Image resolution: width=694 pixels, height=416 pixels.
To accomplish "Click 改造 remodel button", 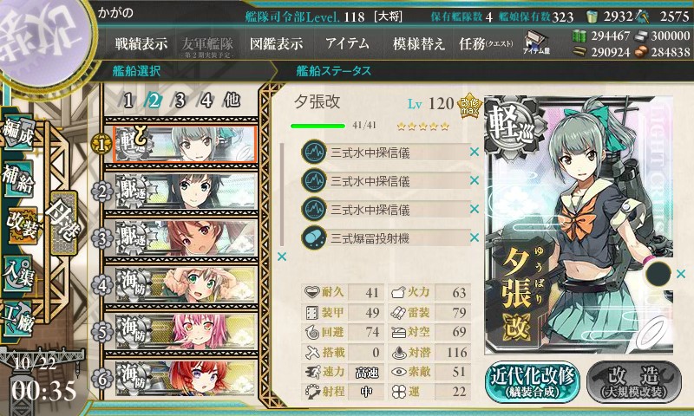I will (x=634, y=382).
